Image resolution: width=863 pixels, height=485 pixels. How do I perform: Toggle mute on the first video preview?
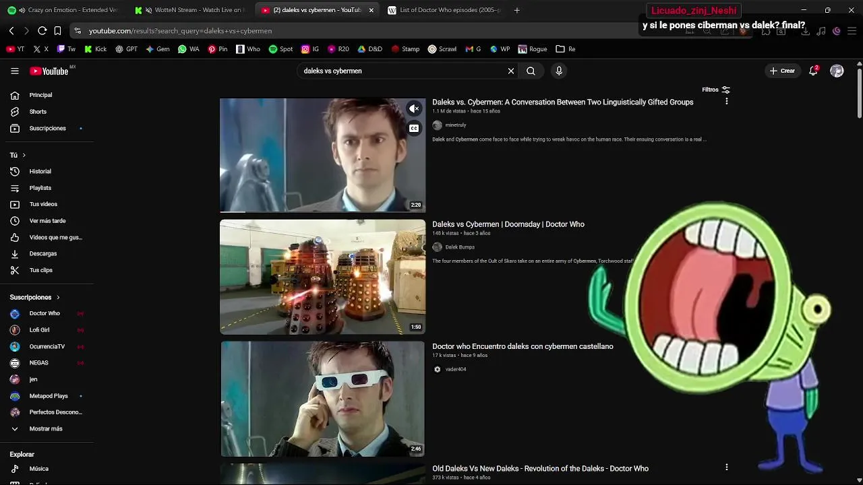tap(414, 108)
